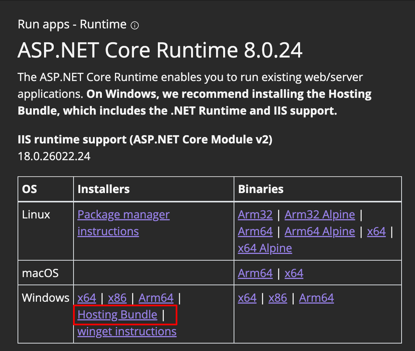Download the Windows x86 binaries
415x351 pixels.
tap(278, 298)
